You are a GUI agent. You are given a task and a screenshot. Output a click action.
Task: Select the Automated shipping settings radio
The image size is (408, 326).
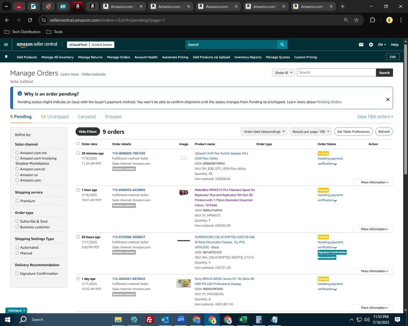coord(17,247)
